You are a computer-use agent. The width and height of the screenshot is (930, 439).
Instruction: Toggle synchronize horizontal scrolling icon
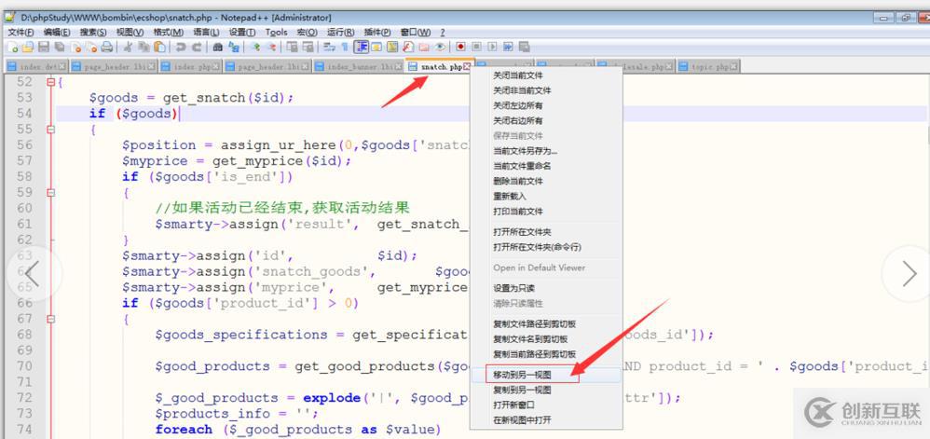click(x=308, y=48)
